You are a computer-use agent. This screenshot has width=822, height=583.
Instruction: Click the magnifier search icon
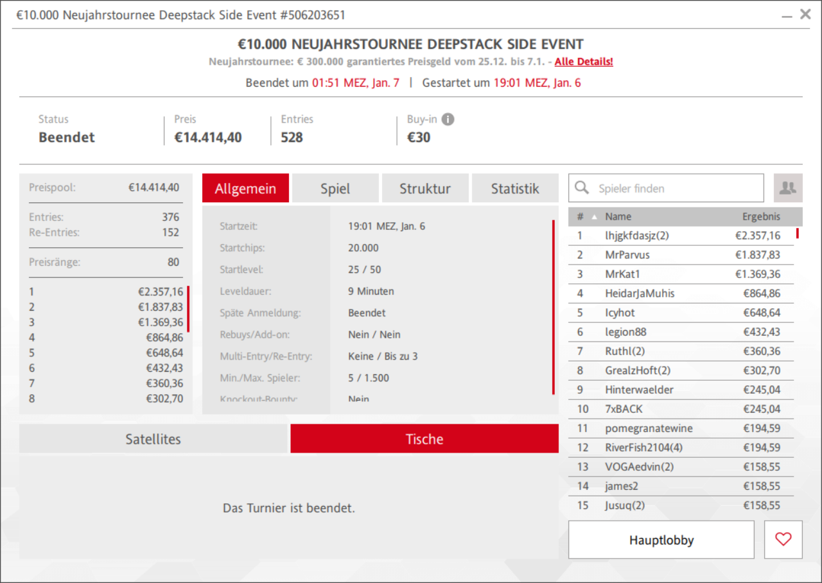point(582,187)
